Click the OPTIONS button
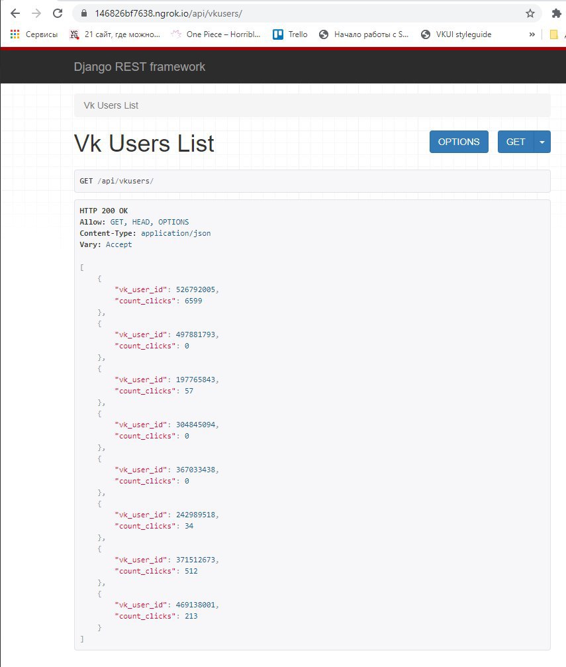Viewport: 566px width, 667px height. coord(459,142)
